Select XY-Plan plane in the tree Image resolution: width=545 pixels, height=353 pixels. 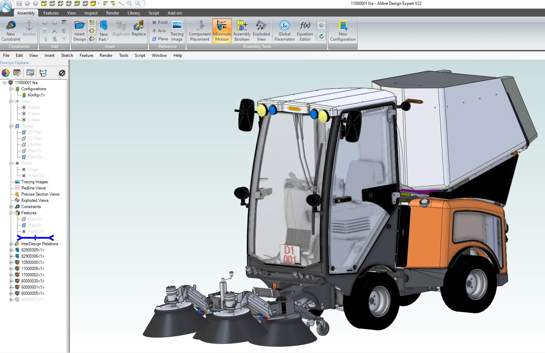pyautogui.click(x=35, y=132)
